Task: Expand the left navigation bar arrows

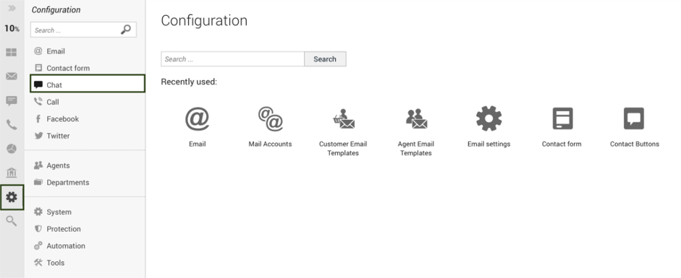Action: click(12, 8)
